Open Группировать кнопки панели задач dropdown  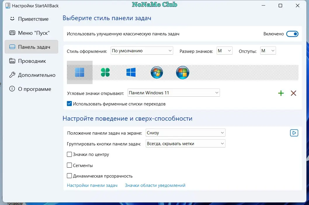[x=185, y=144]
